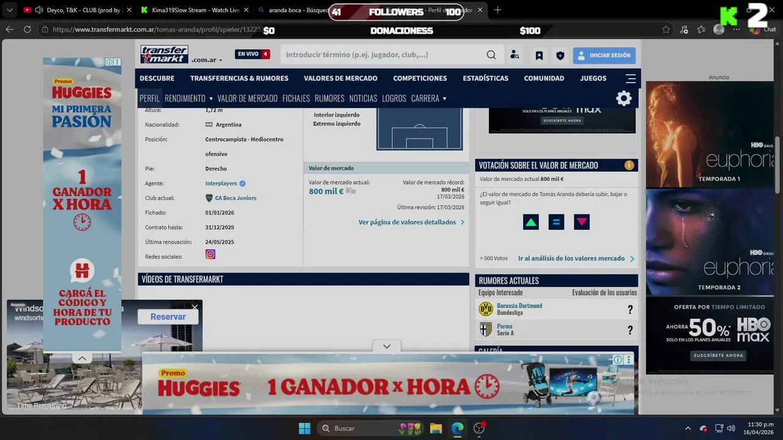Select the NOTICIAS tab
The height and width of the screenshot is (440, 783).
tap(363, 98)
